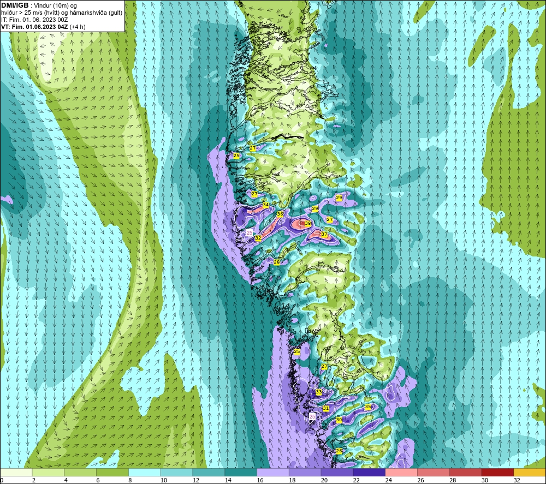
Task: Click the 20–22 violet legend swatch
Action: [x=337, y=472]
